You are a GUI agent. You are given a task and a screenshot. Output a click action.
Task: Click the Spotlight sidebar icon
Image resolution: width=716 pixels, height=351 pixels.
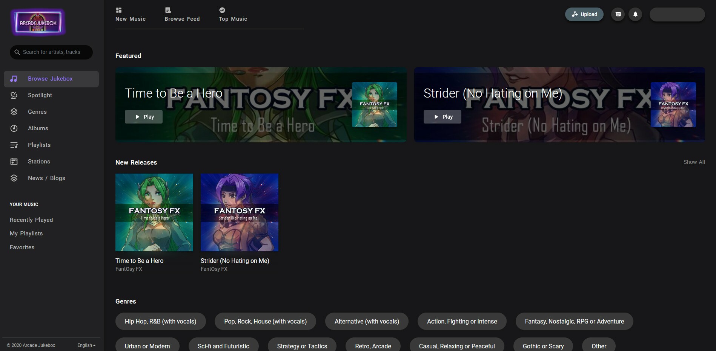pyautogui.click(x=14, y=95)
